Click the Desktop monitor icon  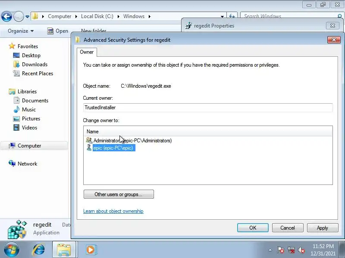click(16, 55)
